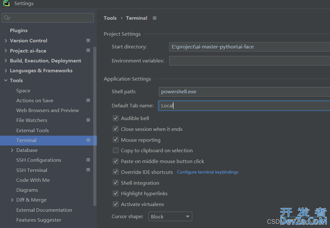Click Tools in the breadcrumb
The height and width of the screenshot is (228, 330).
tap(110, 18)
